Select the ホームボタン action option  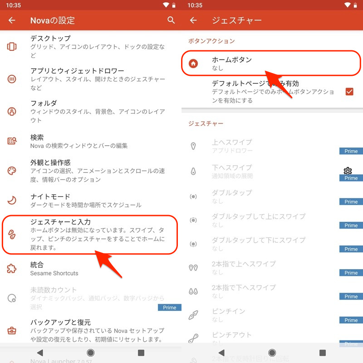coord(271,64)
